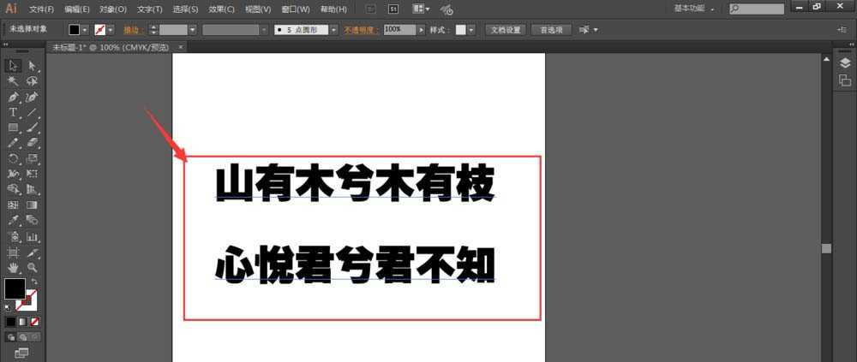The image size is (857, 362).
Task: Select the Pen tool
Action: pos(13,97)
